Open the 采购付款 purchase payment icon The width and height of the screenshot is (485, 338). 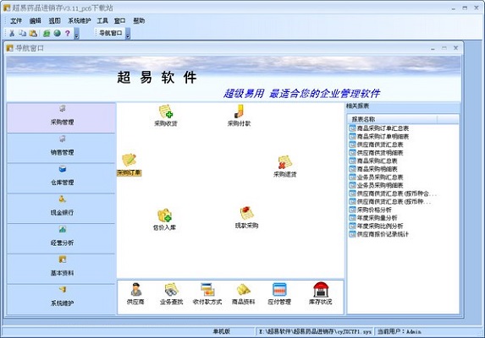click(x=239, y=116)
